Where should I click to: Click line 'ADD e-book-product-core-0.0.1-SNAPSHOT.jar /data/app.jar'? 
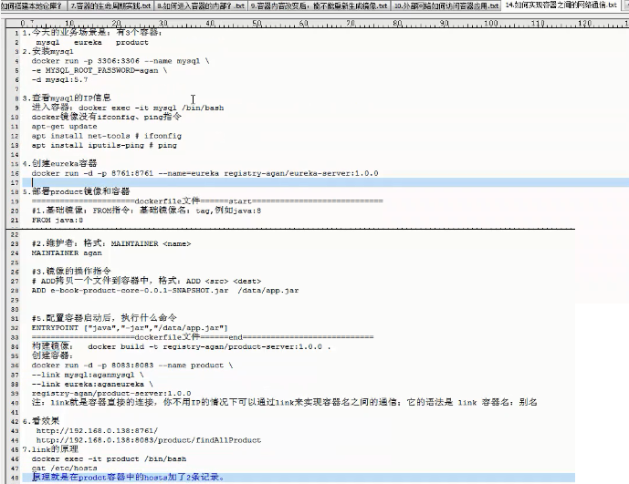[x=165, y=291]
